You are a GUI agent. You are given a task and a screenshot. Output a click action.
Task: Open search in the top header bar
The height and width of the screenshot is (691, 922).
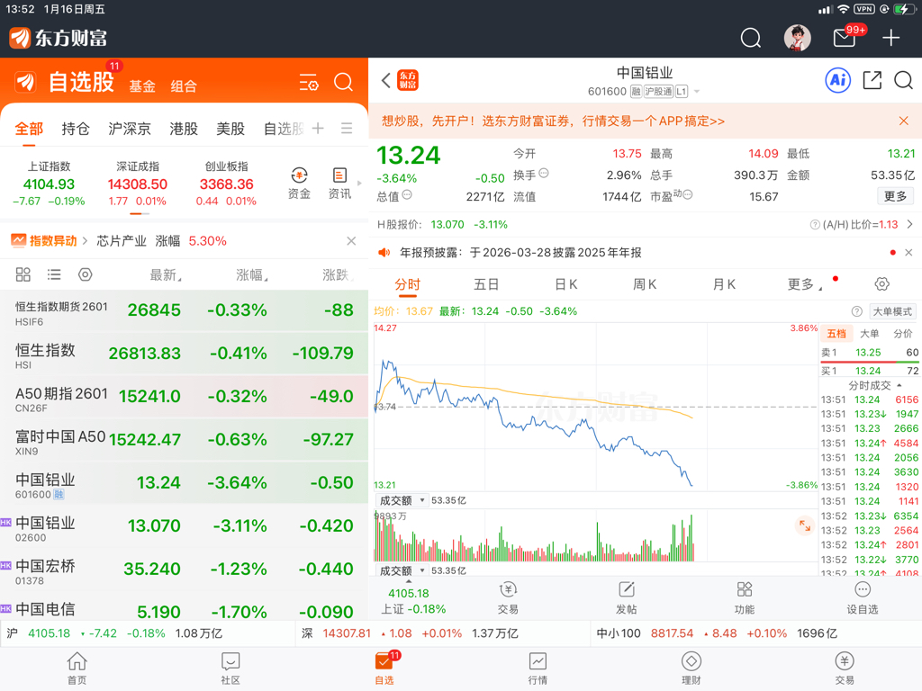(x=750, y=38)
